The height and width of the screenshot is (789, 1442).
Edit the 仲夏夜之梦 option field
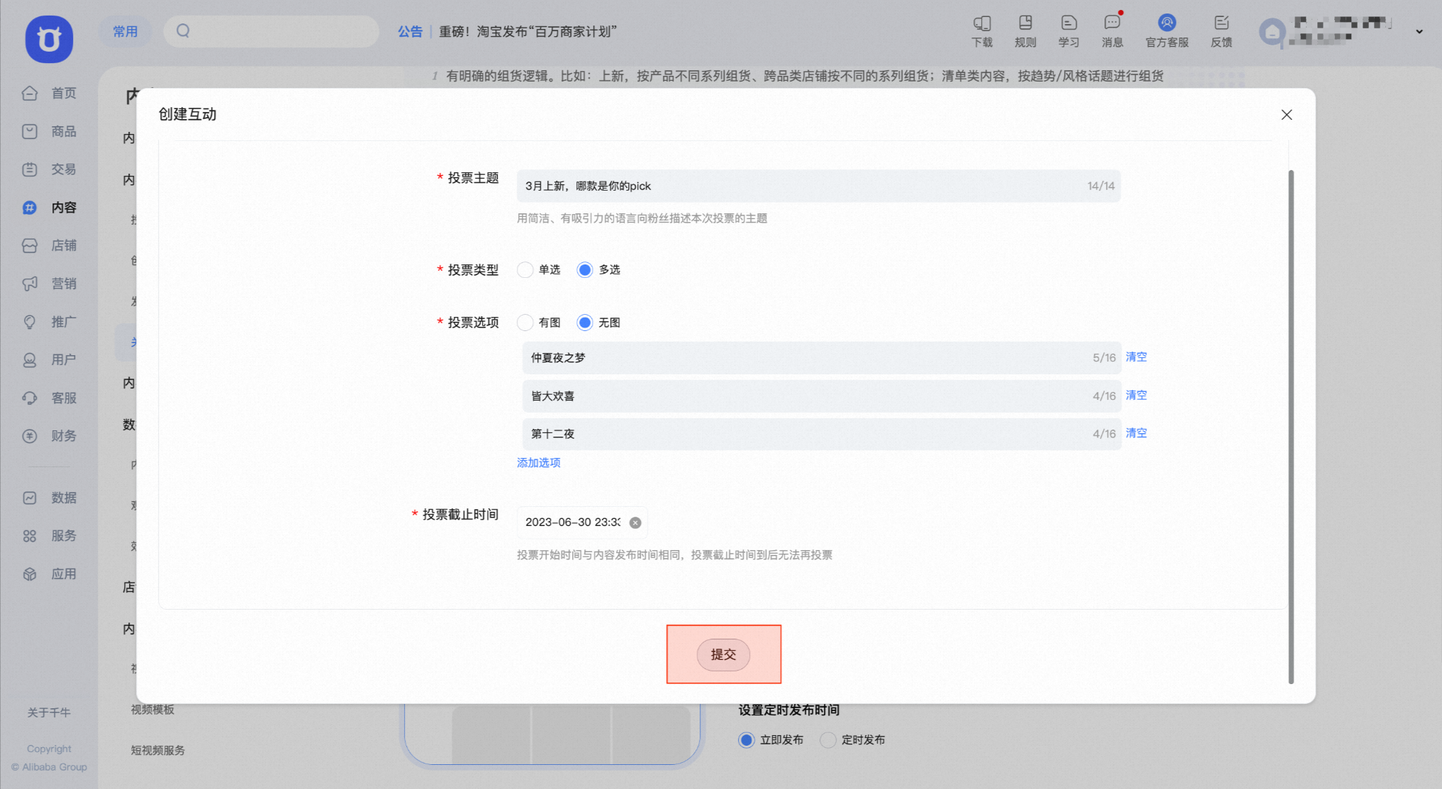822,358
